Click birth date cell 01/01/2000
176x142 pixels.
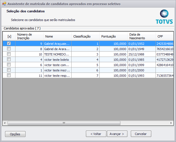pyautogui.click(x=141, y=70)
